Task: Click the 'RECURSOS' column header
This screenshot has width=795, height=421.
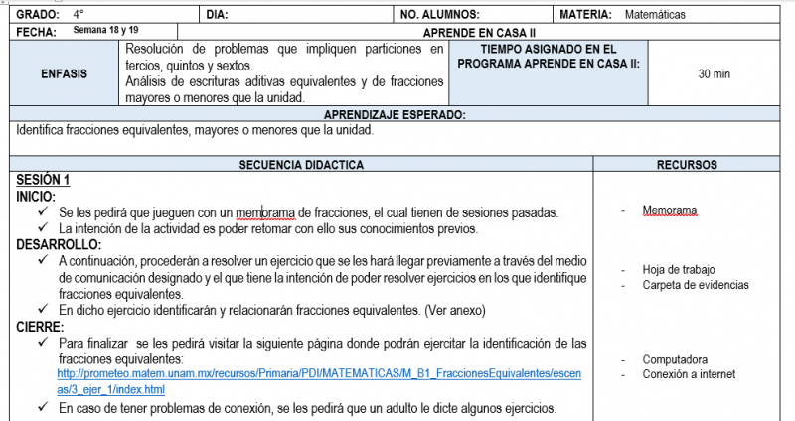Action: [x=687, y=165]
